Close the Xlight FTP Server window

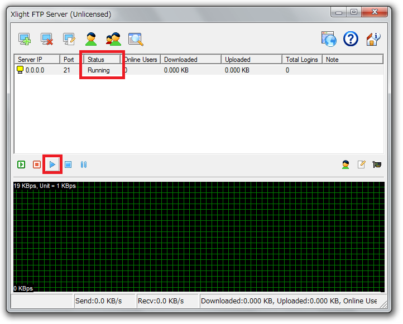click(375, 12)
